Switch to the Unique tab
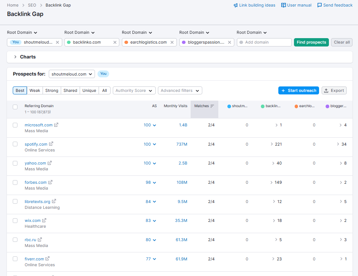This screenshot has height=276, width=358. tap(89, 90)
